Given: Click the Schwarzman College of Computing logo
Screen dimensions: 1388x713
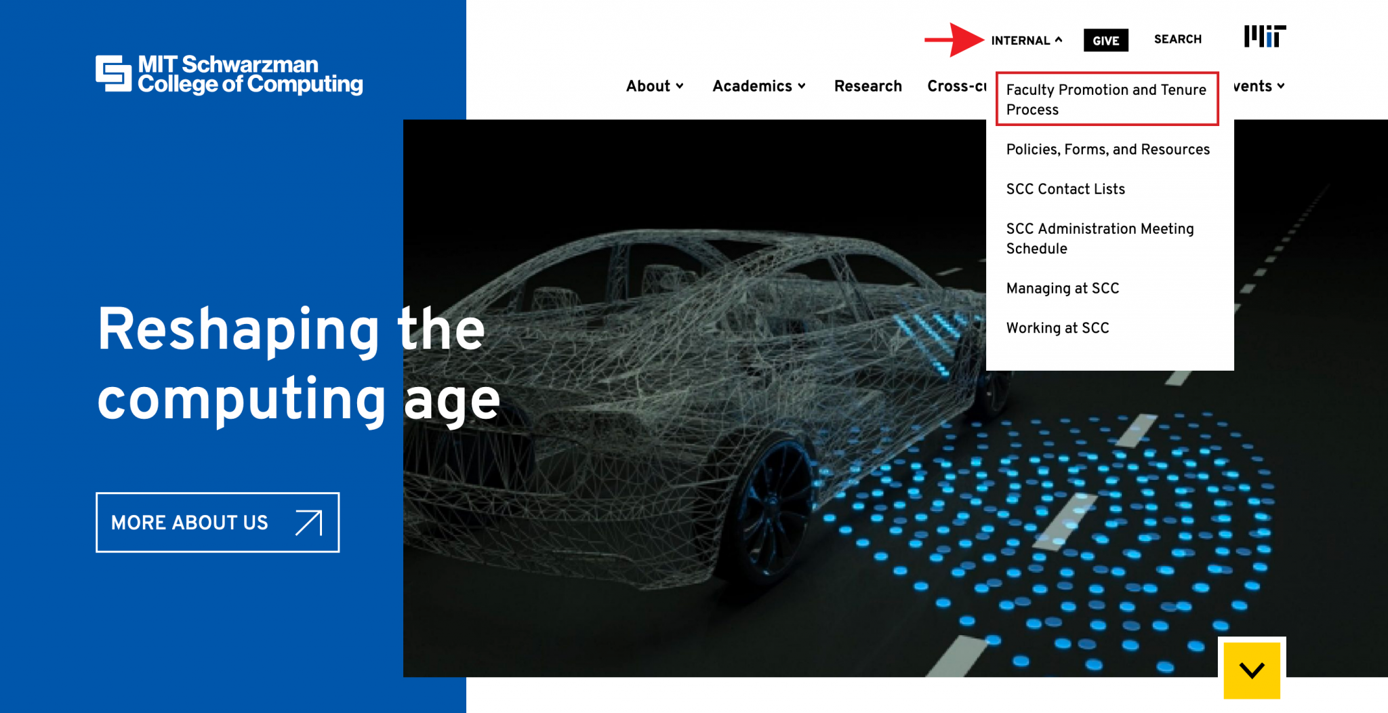Looking at the screenshot, I should tap(229, 75).
